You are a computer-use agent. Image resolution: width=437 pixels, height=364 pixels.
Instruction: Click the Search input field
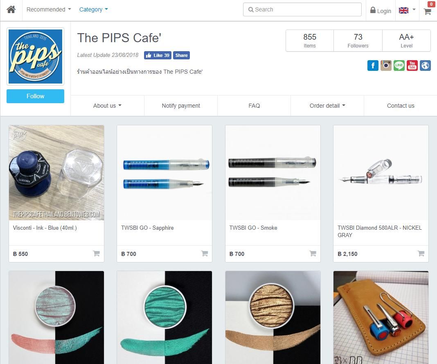coord(302,9)
